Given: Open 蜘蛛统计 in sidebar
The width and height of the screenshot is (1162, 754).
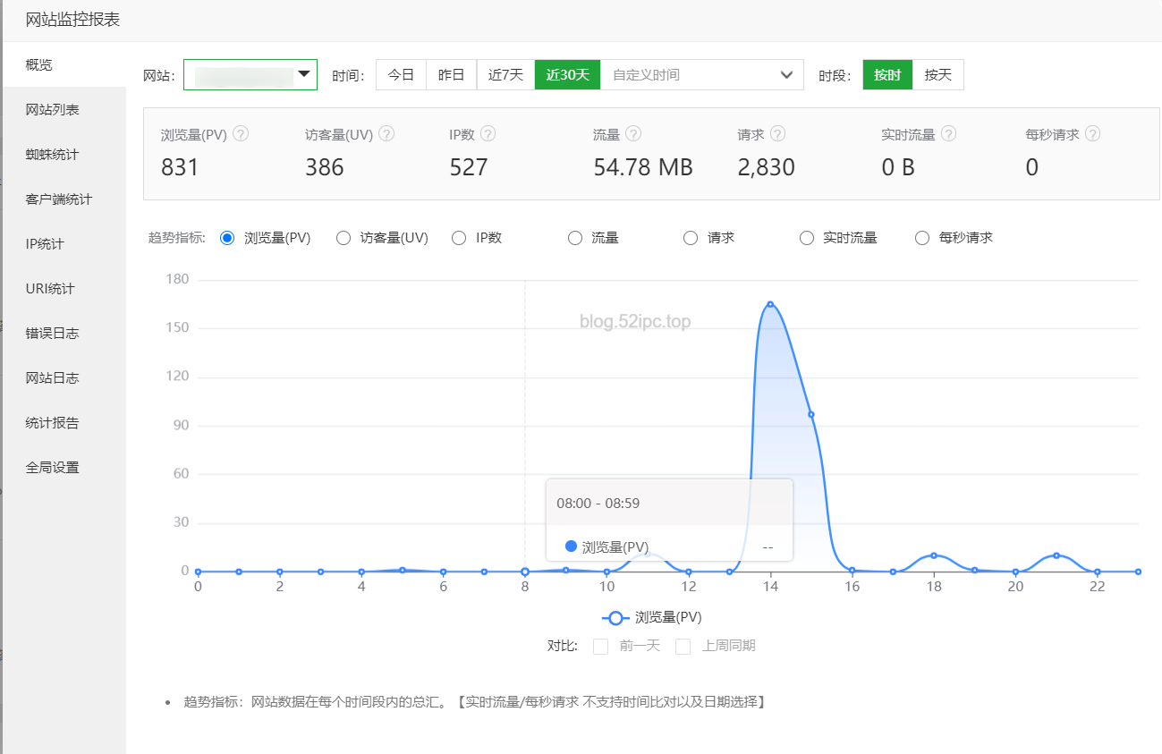Looking at the screenshot, I should tap(64, 155).
